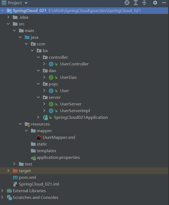Click the blue java source folder icon

27,37
